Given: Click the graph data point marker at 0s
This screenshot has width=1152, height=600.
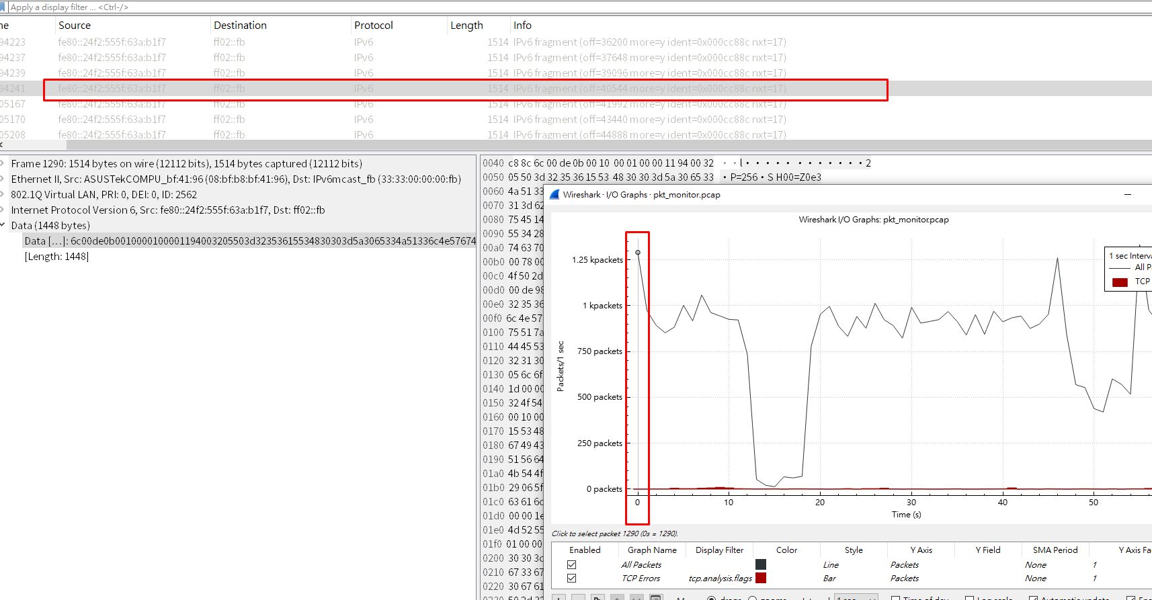Looking at the screenshot, I should [x=638, y=253].
